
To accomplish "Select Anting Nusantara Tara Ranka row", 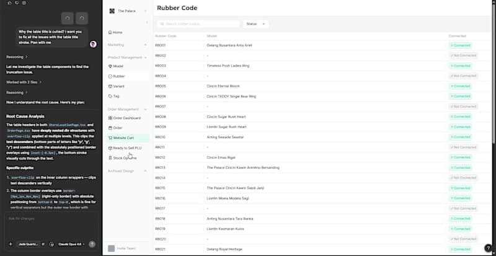I will pos(322,219).
